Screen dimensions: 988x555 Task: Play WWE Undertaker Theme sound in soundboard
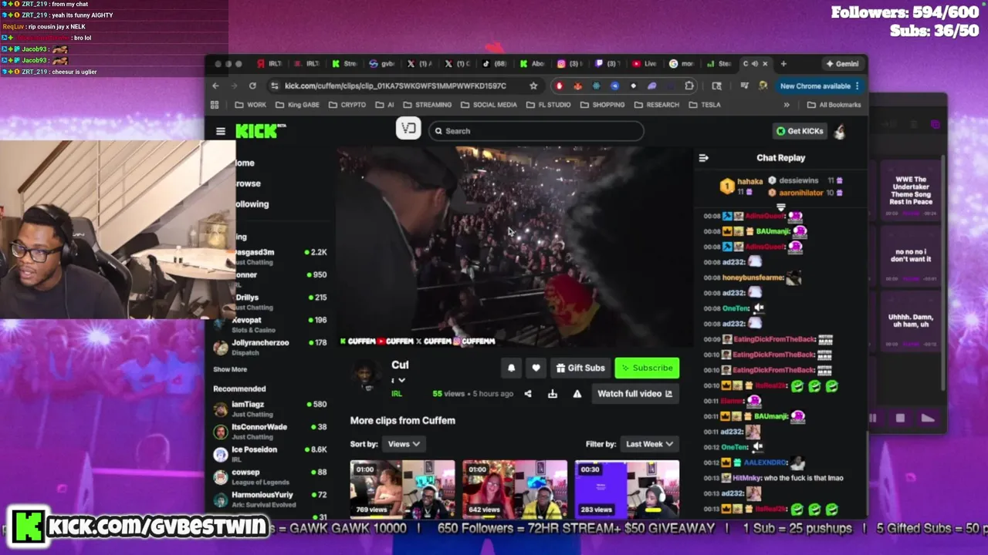point(911,190)
